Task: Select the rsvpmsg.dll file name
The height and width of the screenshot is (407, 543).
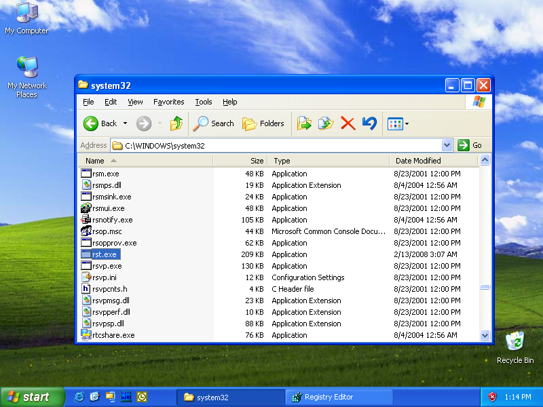Action: (111, 301)
